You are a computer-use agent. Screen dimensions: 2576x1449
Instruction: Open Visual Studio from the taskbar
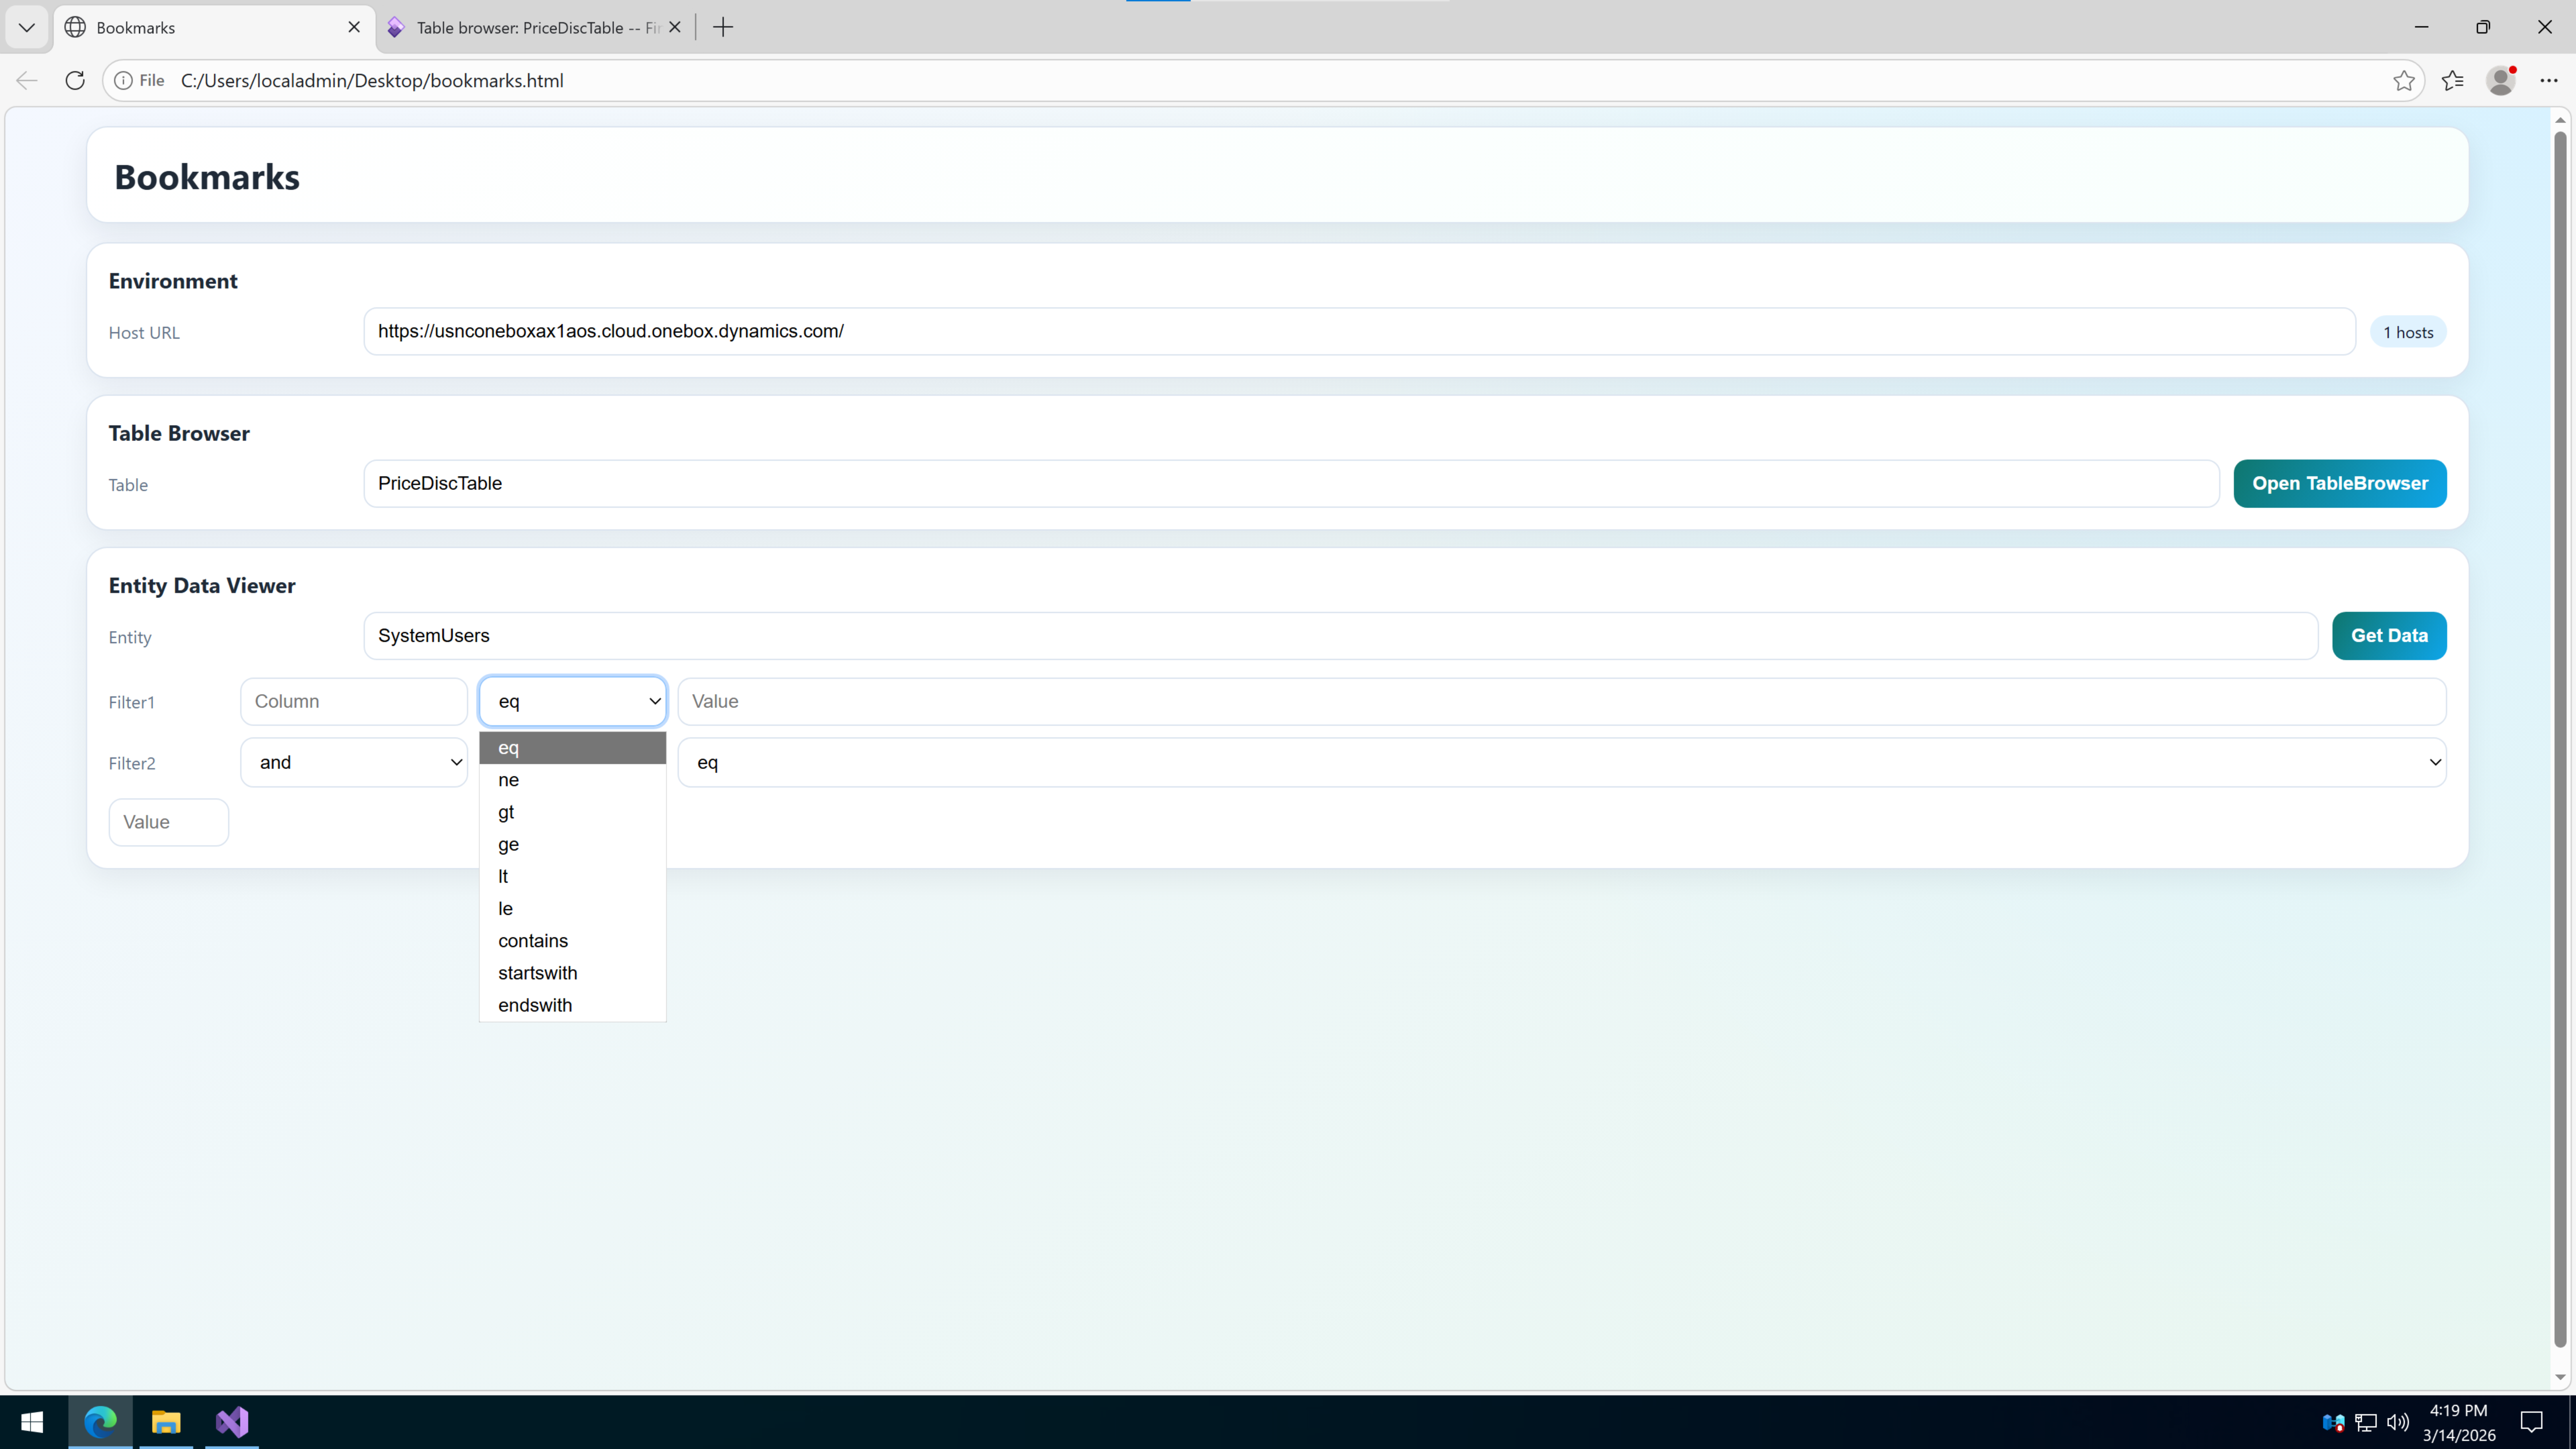(x=232, y=1421)
